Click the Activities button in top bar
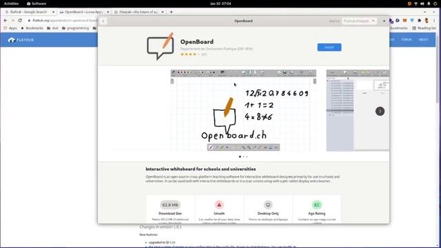This screenshot has width=441, height=248. point(11,3)
